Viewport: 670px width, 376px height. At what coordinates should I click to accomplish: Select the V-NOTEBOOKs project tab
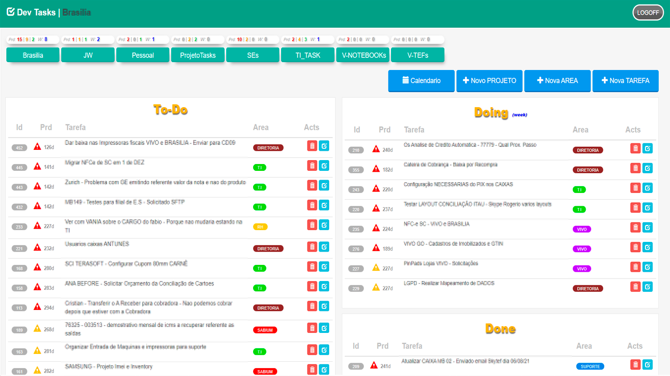(x=364, y=55)
